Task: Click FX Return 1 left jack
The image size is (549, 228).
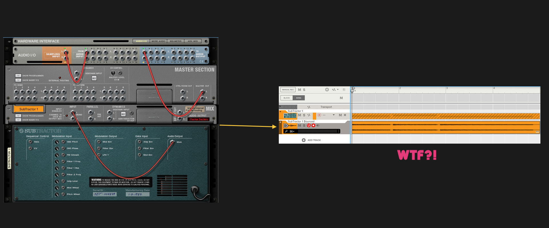Action: coord(75,92)
